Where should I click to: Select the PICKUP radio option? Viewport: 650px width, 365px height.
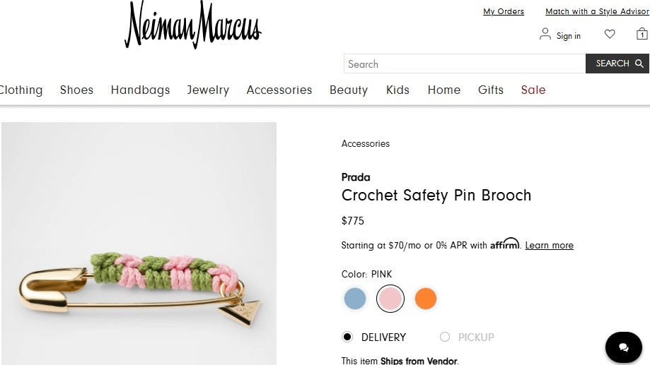[445, 337]
